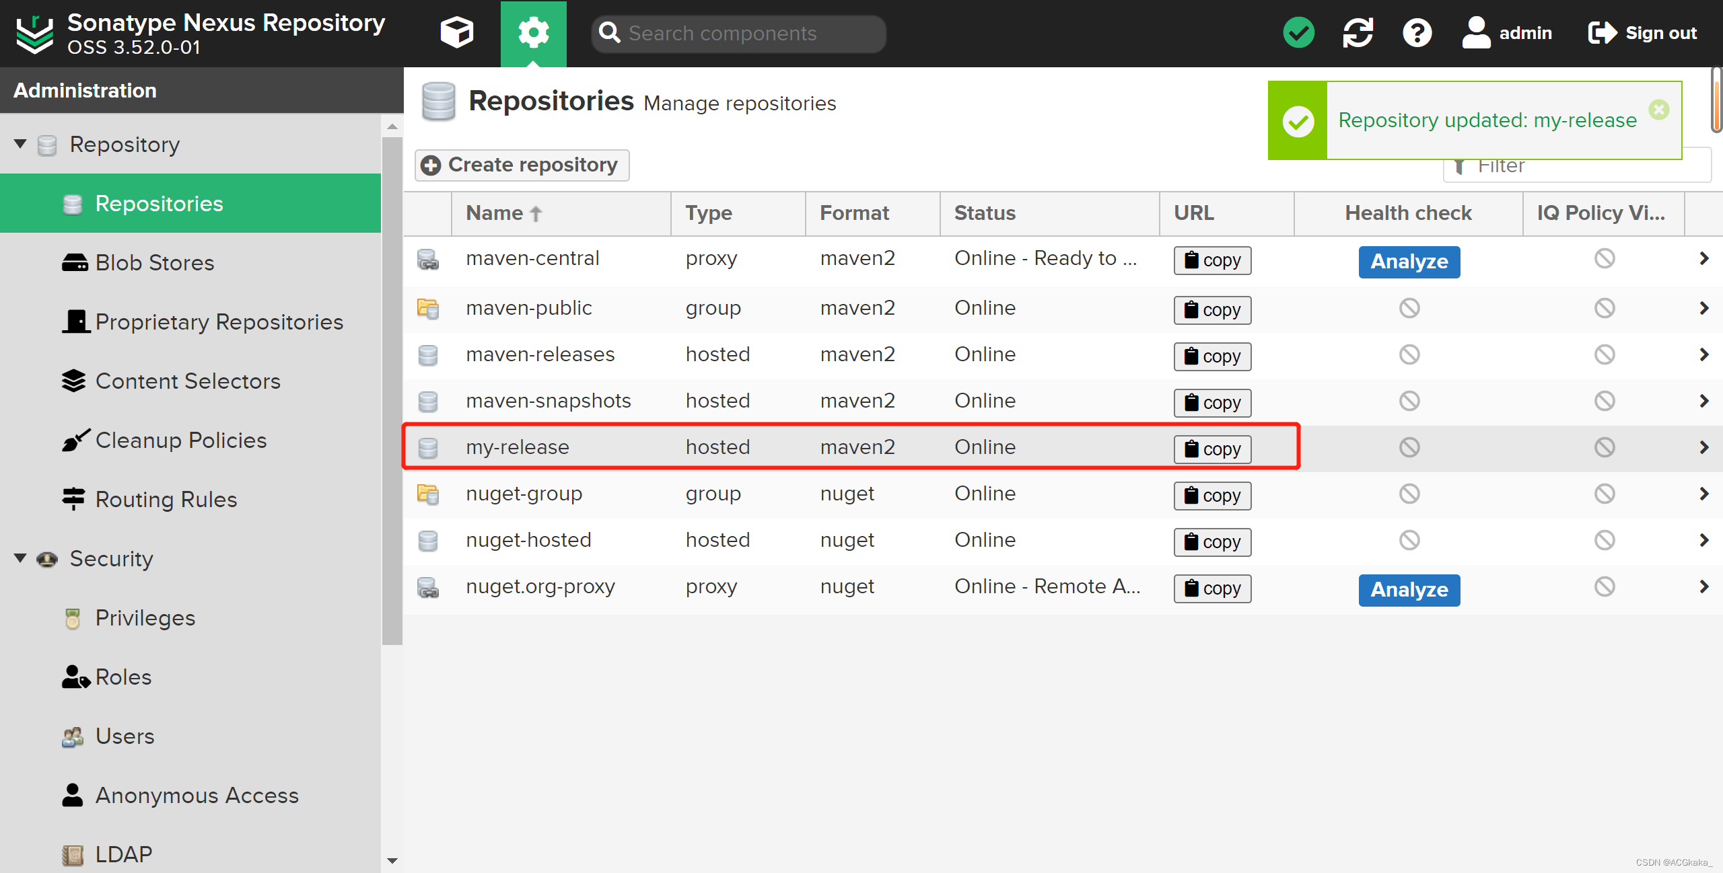This screenshot has height=873, width=1723.
Task: Collapse the Repository tree section
Action: click(x=20, y=144)
